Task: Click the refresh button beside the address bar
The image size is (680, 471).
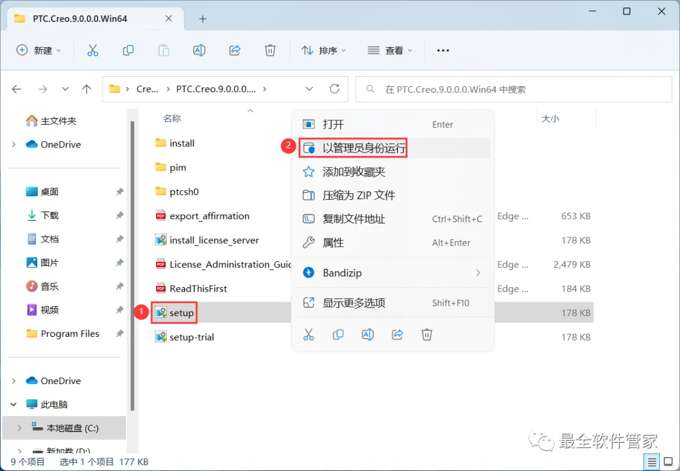Action: (334, 89)
